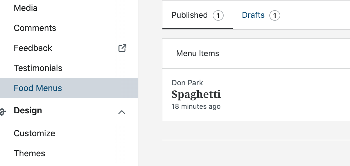
Task: Open Themes under Design
Action: click(x=29, y=153)
